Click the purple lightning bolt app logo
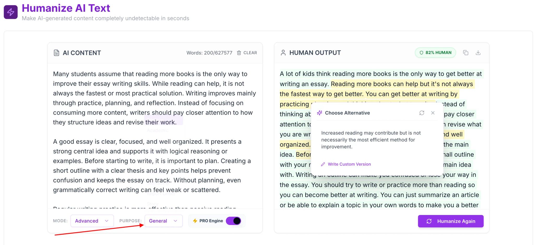The height and width of the screenshot is (245, 535). pos(11,12)
